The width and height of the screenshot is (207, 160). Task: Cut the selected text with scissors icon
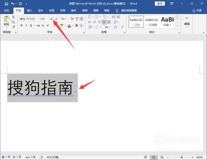pyautogui.click(x=13, y=17)
